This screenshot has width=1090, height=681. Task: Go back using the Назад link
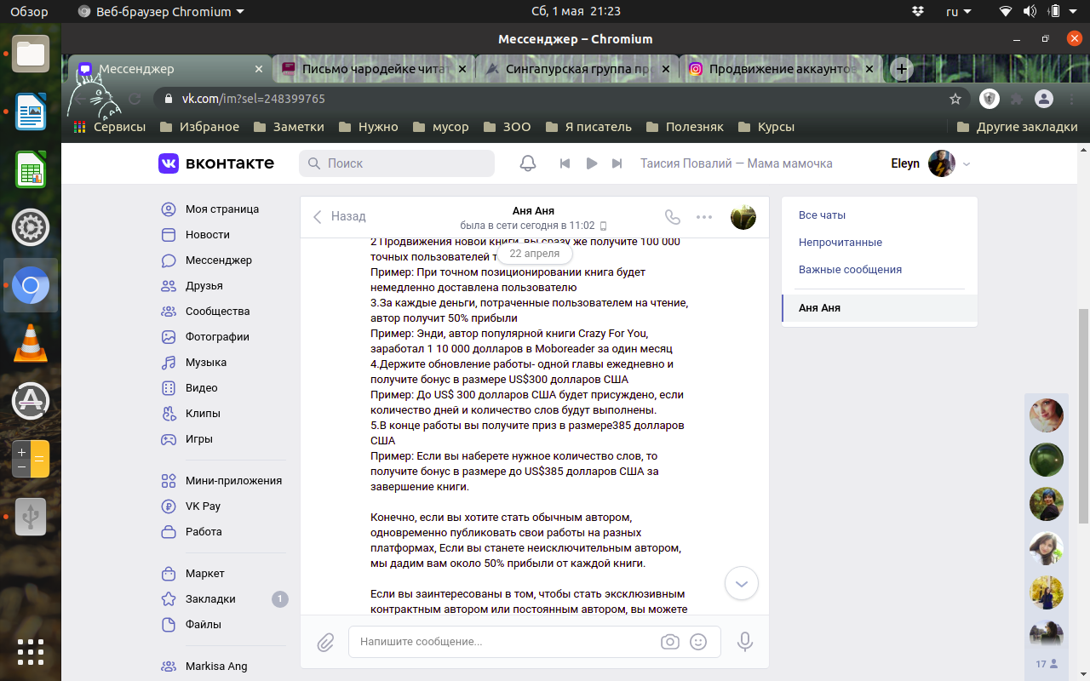click(x=339, y=217)
